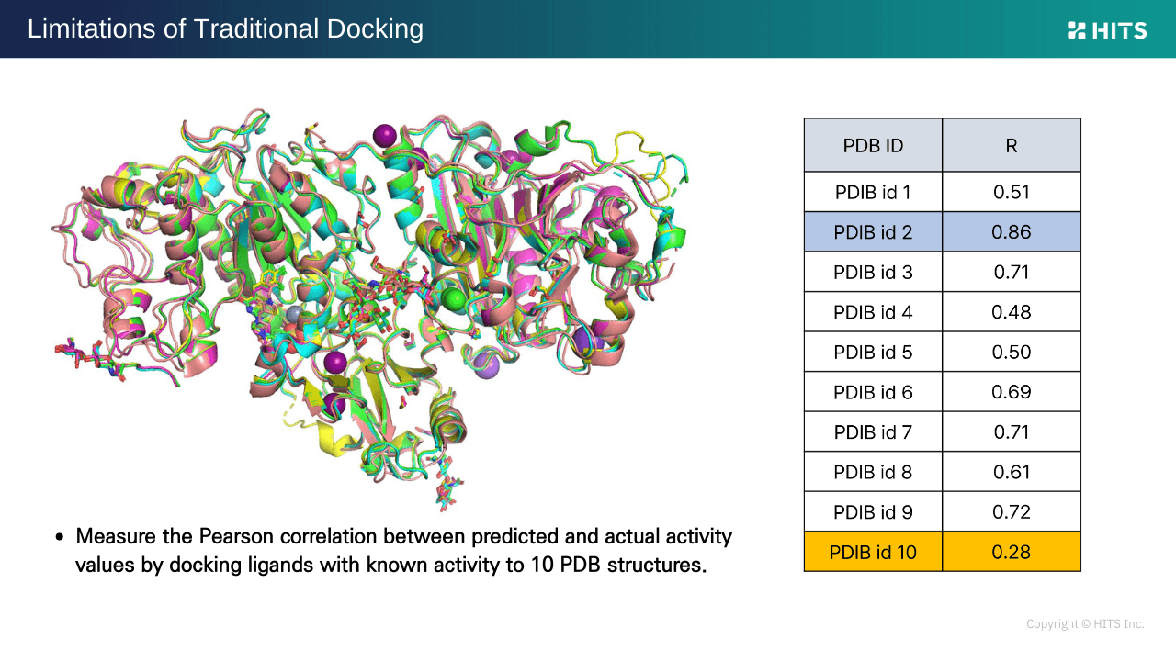Screen dimensions: 1176x661
Task: Select the 'PDB ID' column header
Action: point(873,145)
